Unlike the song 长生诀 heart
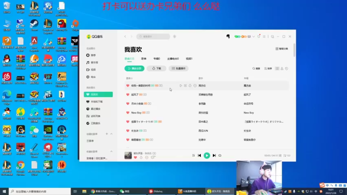This screenshot has height=195, width=347. point(128,131)
